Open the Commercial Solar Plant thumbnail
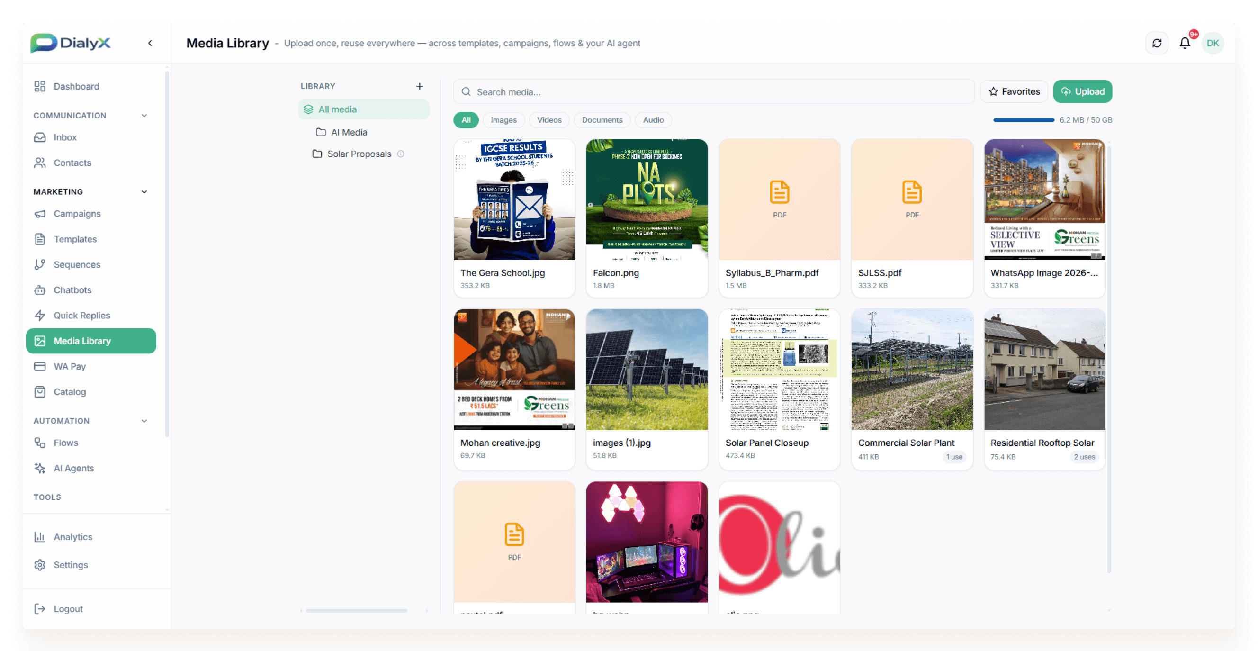The height and width of the screenshot is (651, 1258). pyautogui.click(x=911, y=369)
